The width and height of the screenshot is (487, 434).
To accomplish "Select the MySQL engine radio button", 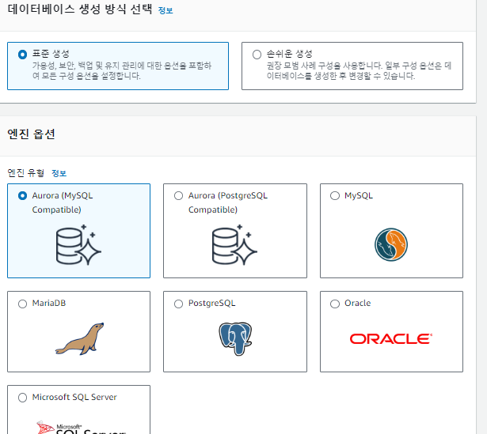I will [x=335, y=196].
